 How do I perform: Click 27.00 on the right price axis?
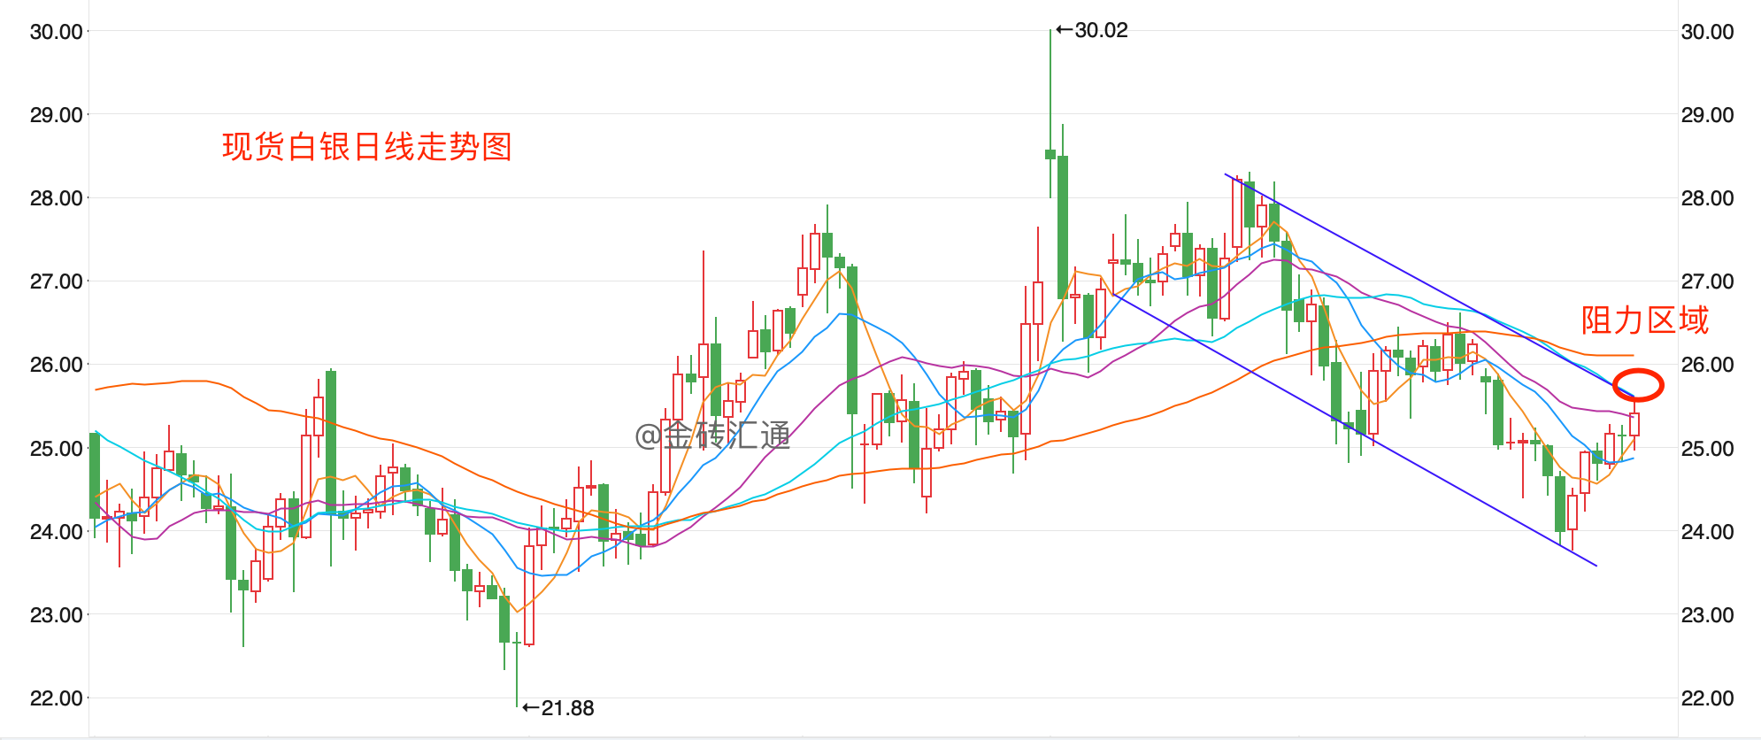[1708, 281]
